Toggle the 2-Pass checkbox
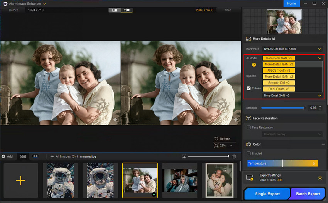Viewport: 328px width, 203px height. [249, 88]
